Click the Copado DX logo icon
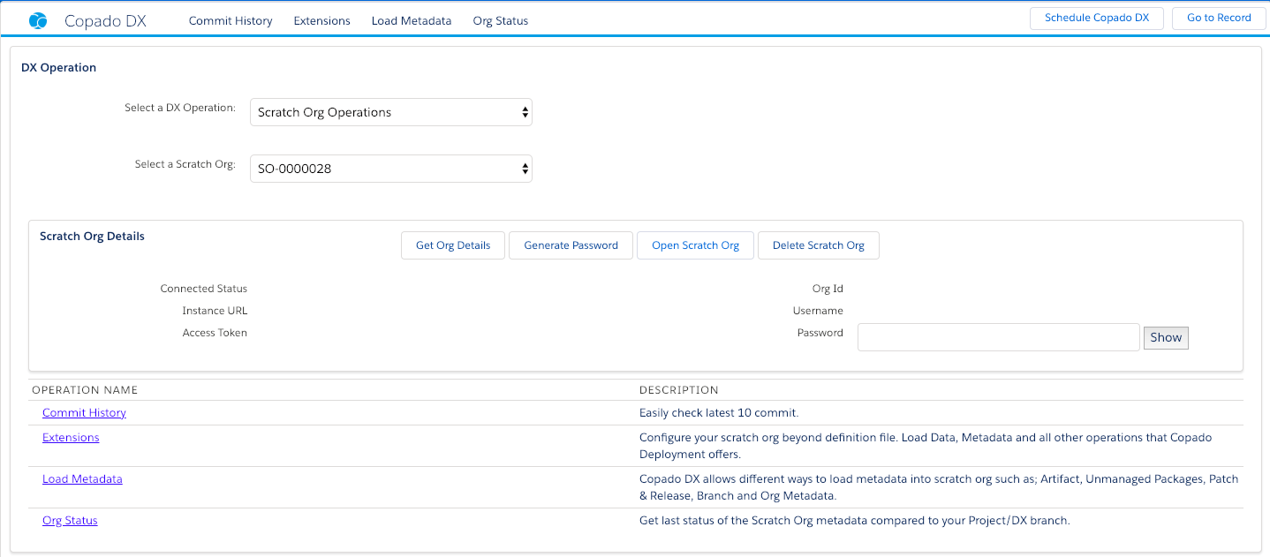The image size is (1270, 557). coord(38,20)
